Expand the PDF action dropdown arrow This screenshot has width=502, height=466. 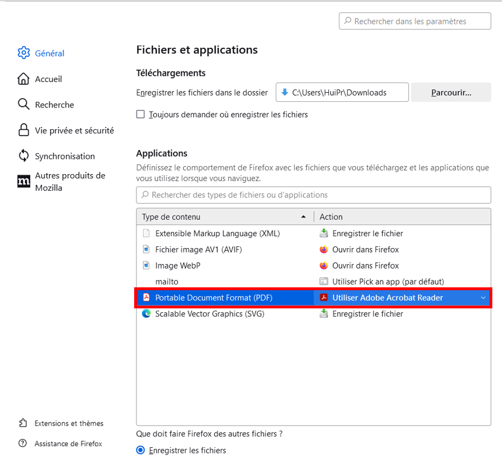(483, 298)
